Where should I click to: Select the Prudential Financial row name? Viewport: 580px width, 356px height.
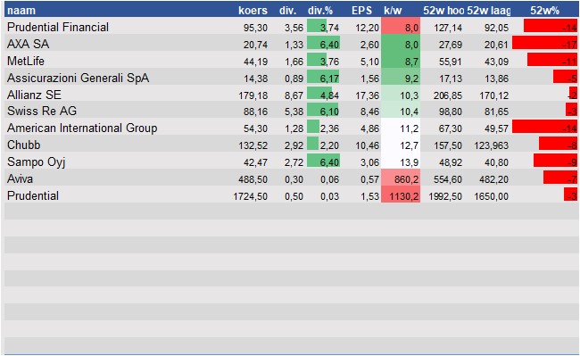pyautogui.click(x=58, y=27)
